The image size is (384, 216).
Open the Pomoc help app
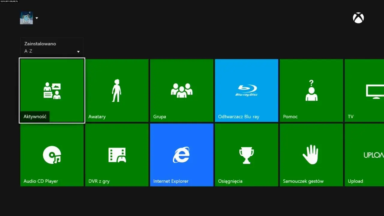click(x=311, y=90)
